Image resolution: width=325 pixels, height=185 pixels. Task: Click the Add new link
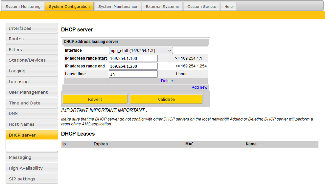coord(199,87)
